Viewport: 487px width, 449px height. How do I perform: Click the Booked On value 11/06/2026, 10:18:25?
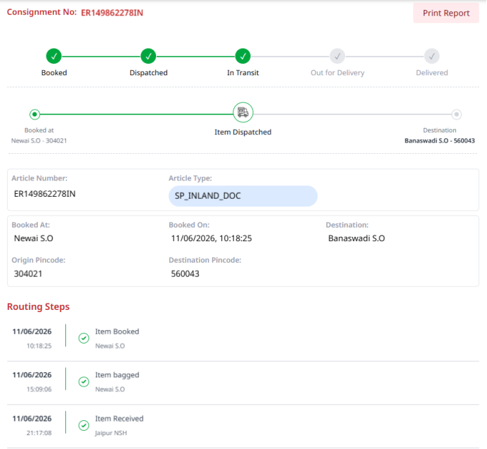[x=212, y=238]
